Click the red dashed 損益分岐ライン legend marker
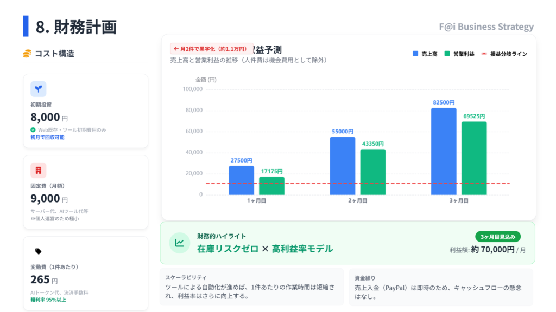 tap(483, 54)
